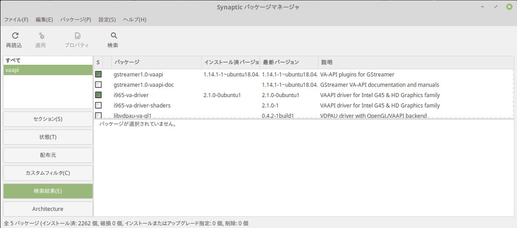Toggle status box for i965-va-driver
The image size is (517, 228).
coord(98,95)
